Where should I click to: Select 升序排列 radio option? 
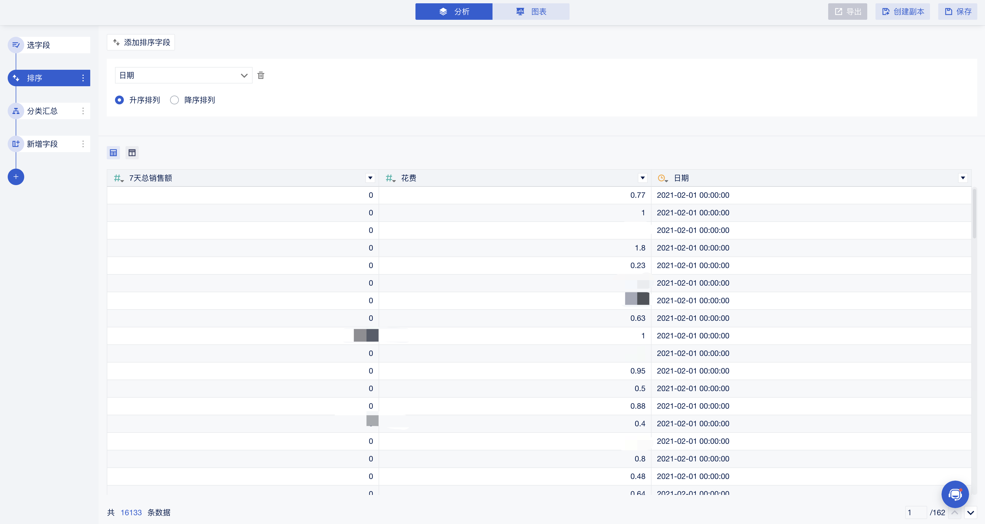(x=119, y=100)
